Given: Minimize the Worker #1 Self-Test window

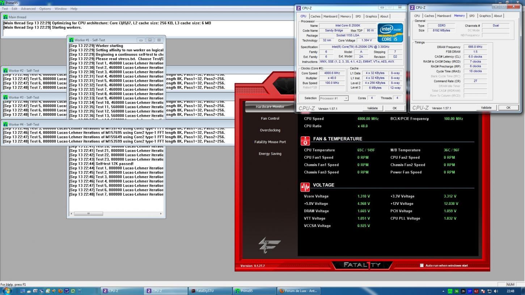Looking at the screenshot, I should (141, 40).
